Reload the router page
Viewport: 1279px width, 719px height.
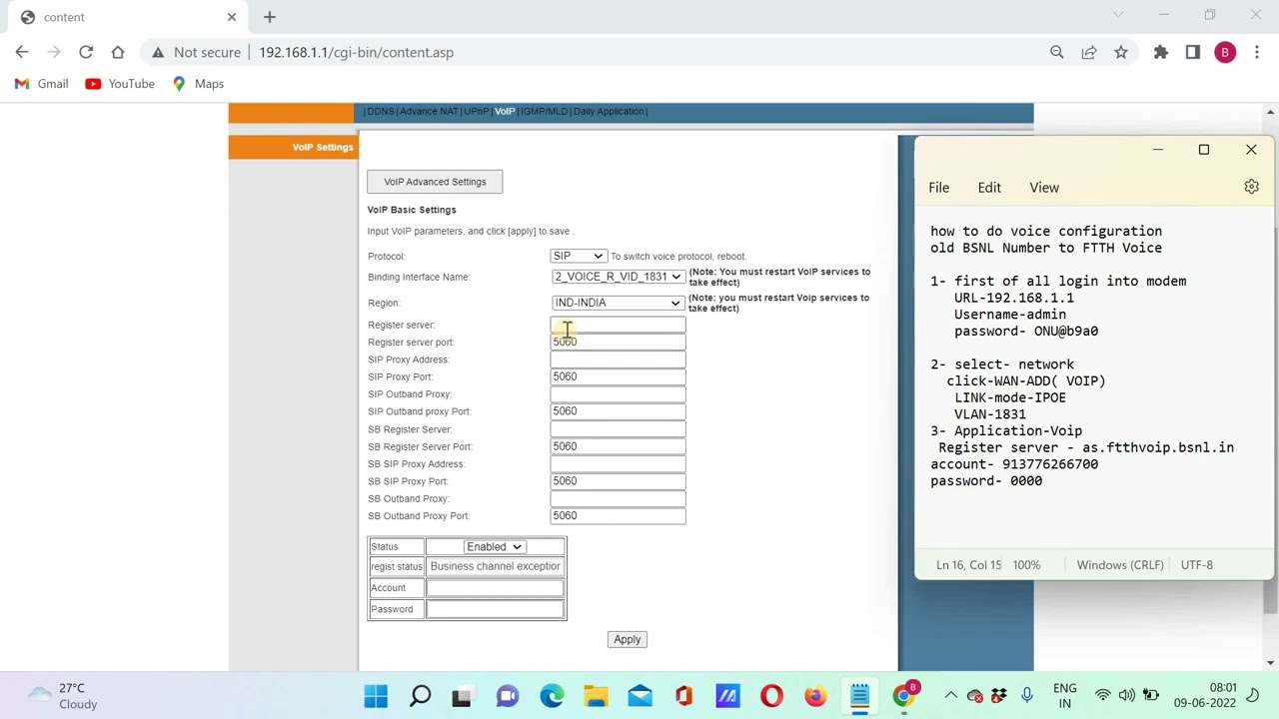(86, 52)
